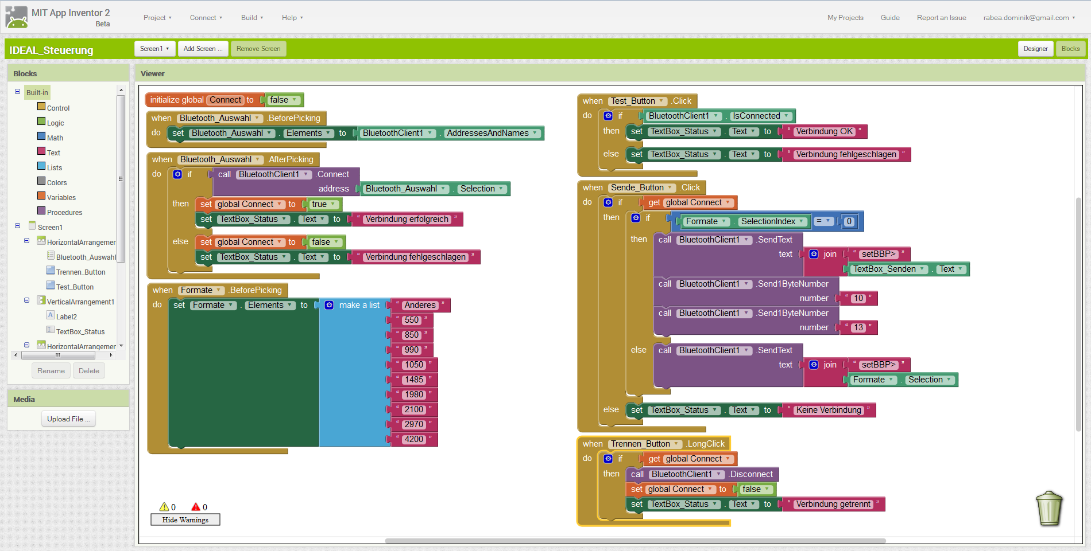Open the Build menu
Screen dimensions: 1091x551
(x=252, y=18)
